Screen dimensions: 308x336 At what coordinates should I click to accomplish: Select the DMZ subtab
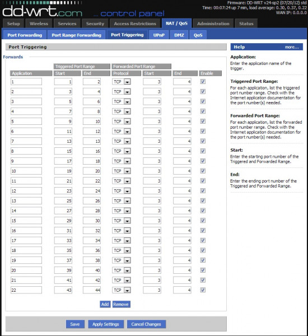[x=179, y=35]
